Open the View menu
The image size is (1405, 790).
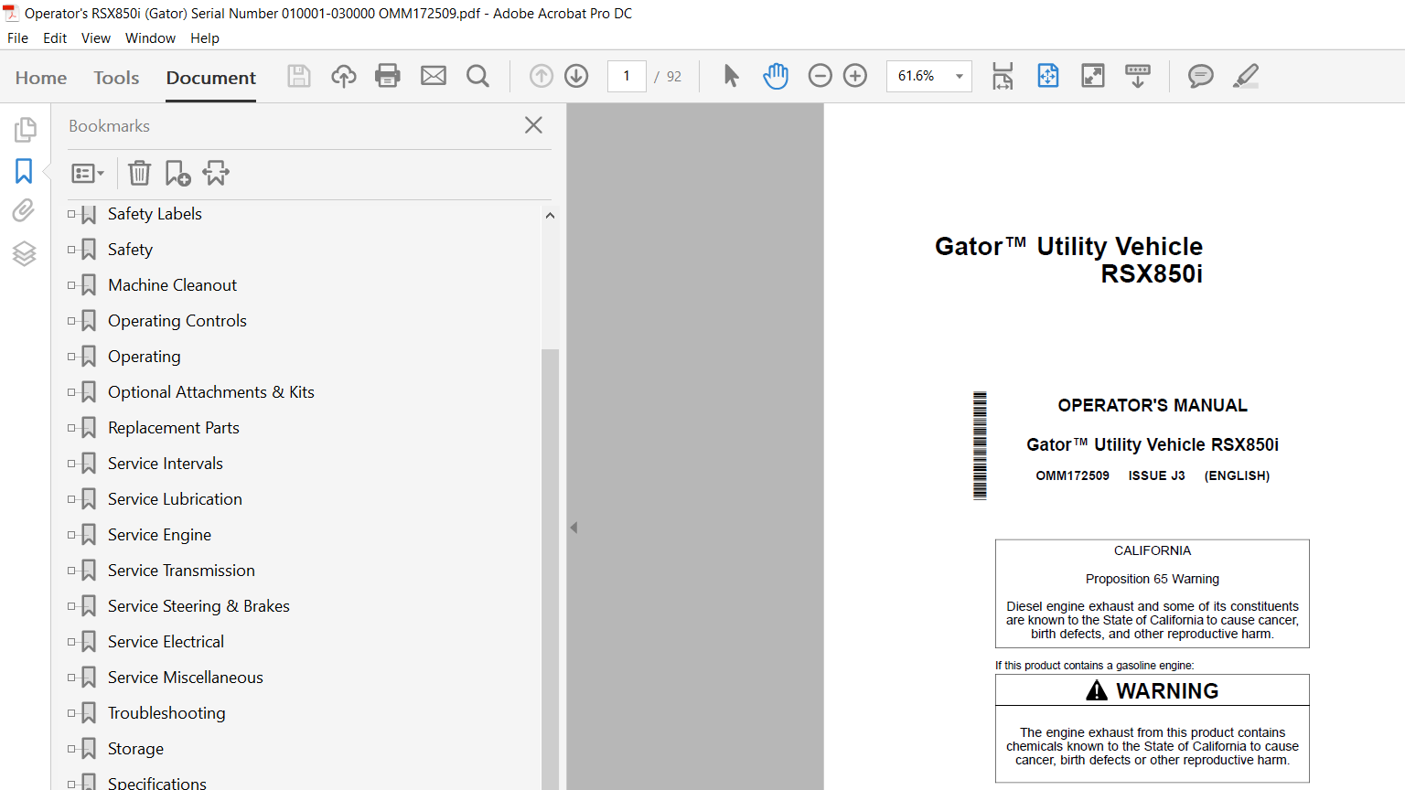(x=96, y=38)
